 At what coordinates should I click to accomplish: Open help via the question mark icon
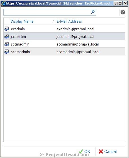click(123, 12)
